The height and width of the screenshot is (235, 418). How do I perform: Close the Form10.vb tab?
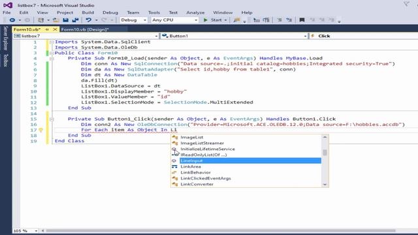tap(55, 29)
